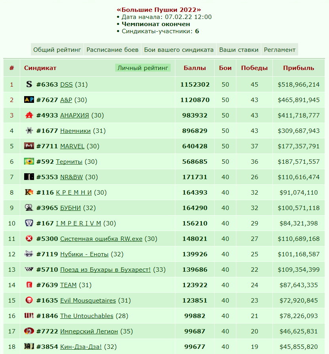
Task: Click the profit $187,571,557 cell
Action: (x=299, y=162)
